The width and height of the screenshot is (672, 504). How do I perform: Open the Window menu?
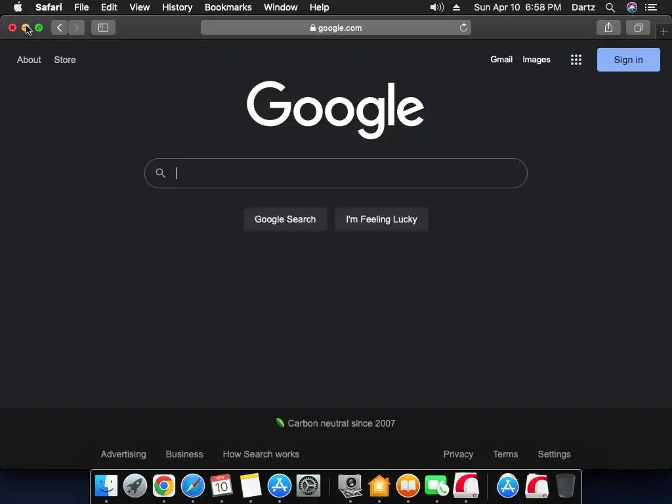(281, 7)
